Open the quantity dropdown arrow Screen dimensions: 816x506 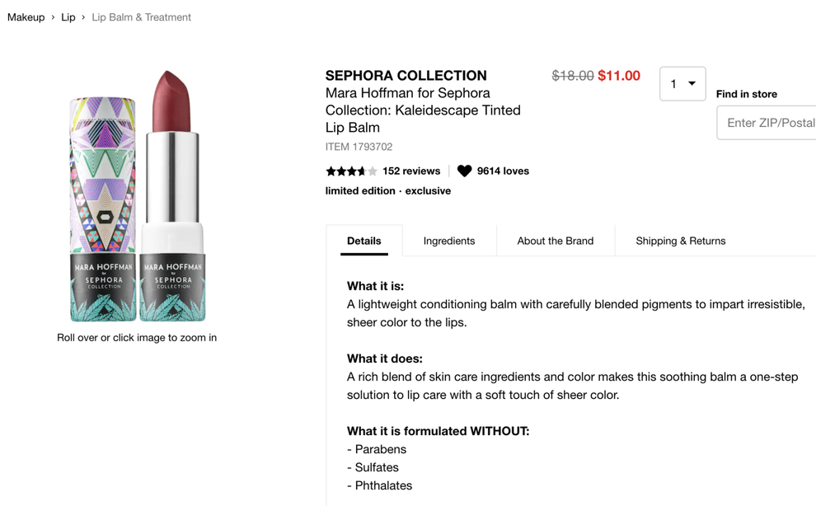[x=692, y=83]
